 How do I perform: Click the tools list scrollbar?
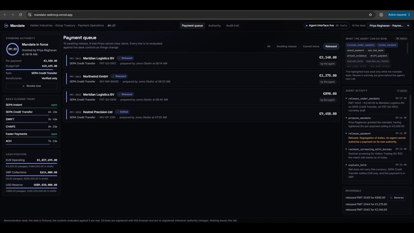(x=407, y=48)
